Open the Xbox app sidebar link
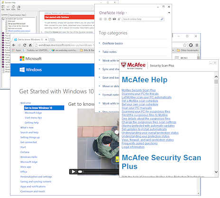 pos(26,167)
